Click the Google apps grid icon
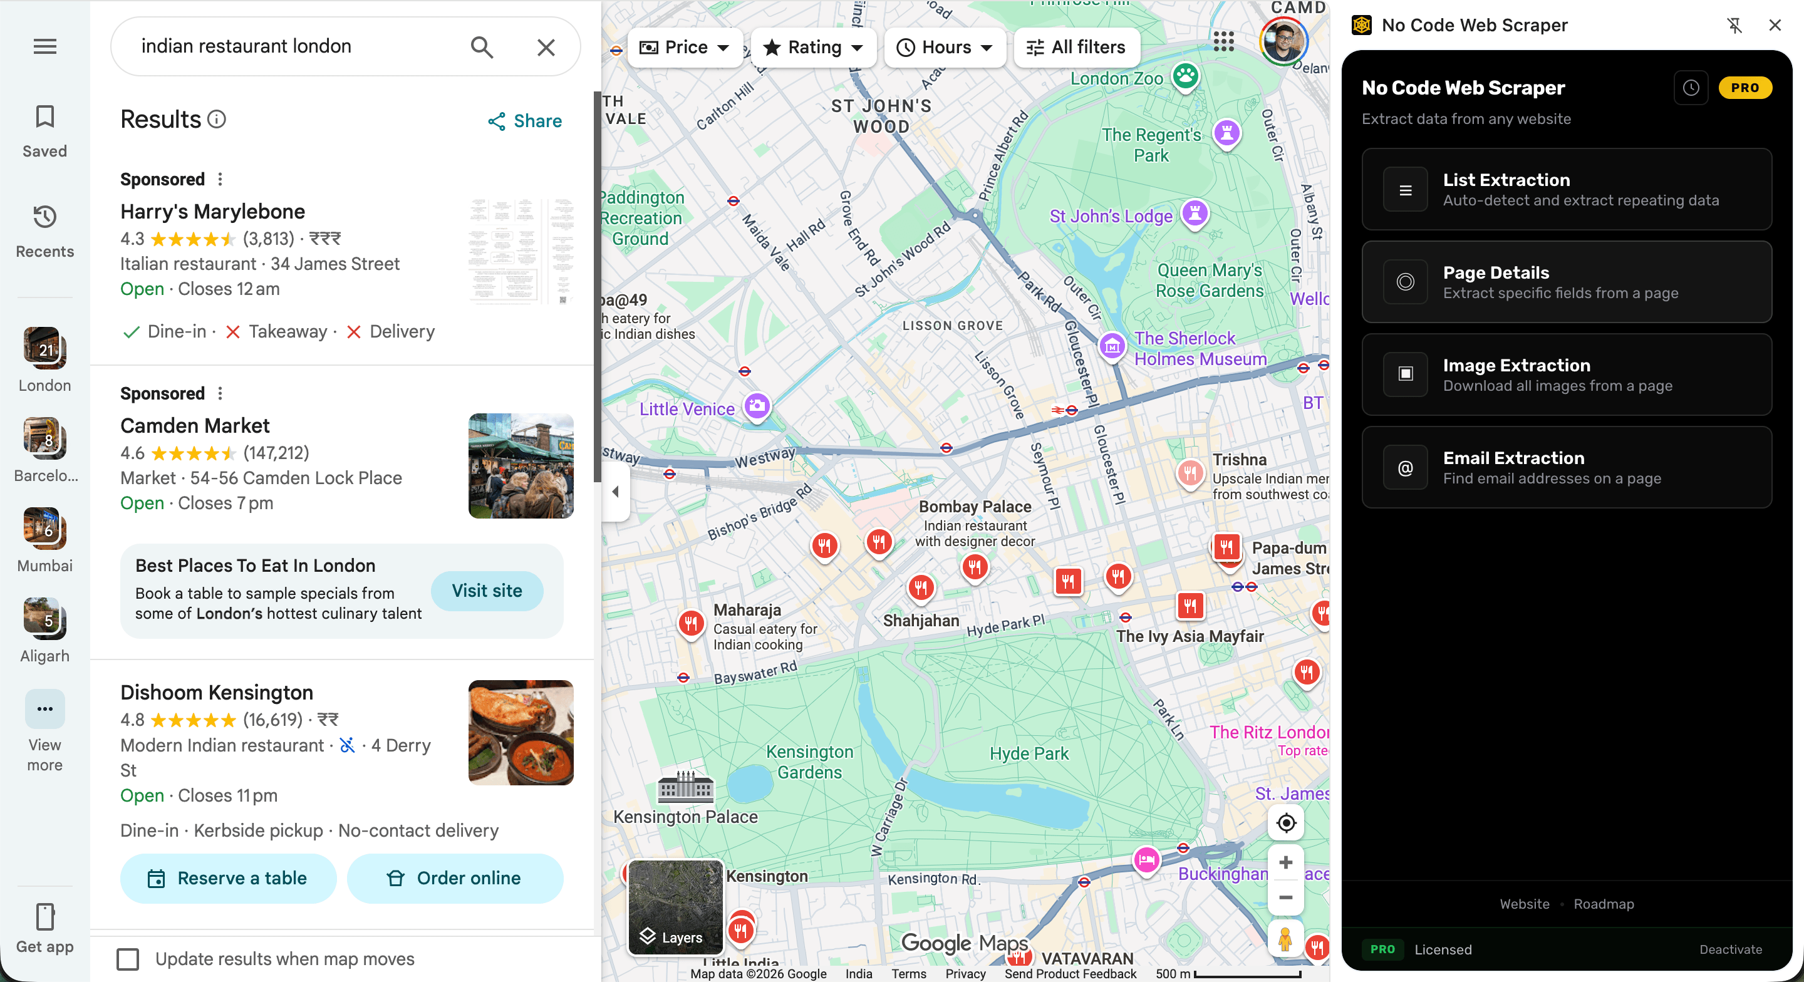 click(1223, 41)
